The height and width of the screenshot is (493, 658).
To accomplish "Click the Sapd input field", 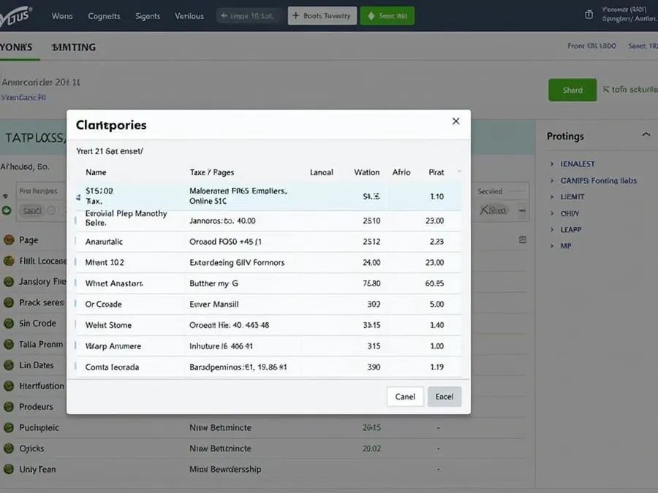I will click(x=32, y=210).
